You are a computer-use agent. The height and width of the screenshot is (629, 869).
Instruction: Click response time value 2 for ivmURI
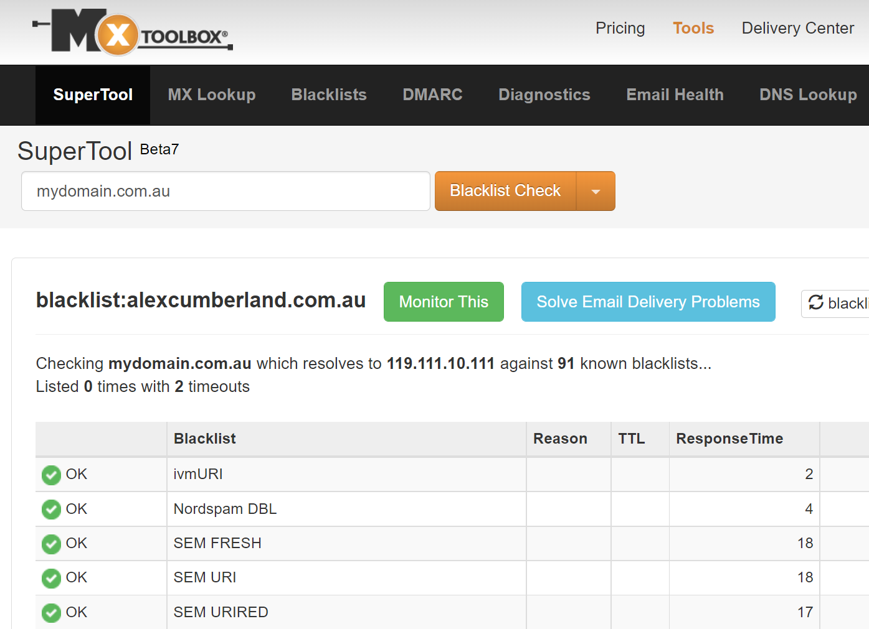809,474
